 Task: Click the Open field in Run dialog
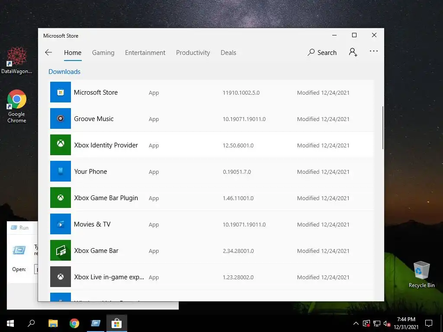[x=36, y=269]
